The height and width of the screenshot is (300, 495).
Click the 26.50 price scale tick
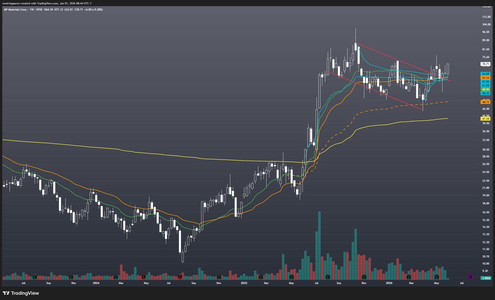click(x=485, y=165)
